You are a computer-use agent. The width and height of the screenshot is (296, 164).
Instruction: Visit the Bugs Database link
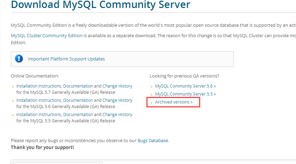coord(153,141)
